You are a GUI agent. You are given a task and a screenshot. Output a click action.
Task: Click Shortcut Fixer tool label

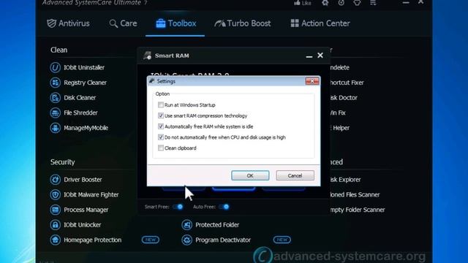[347, 83]
